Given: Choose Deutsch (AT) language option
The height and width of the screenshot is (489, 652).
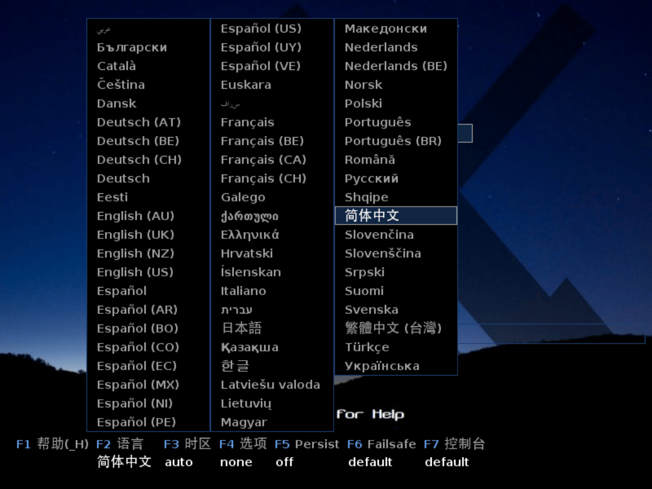Looking at the screenshot, I should (x=139, y=122).
